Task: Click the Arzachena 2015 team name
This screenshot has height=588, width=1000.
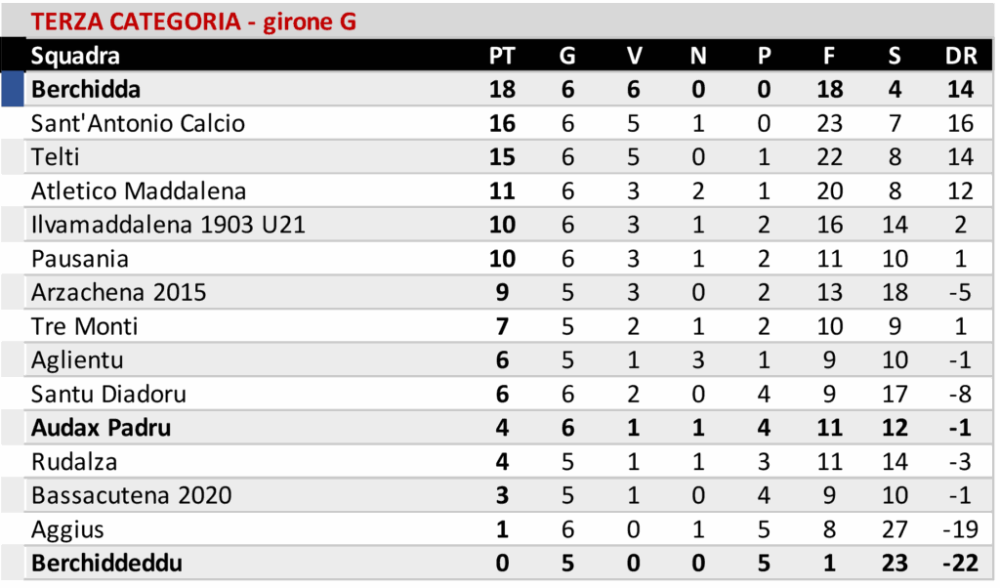Action: [118, 293]
